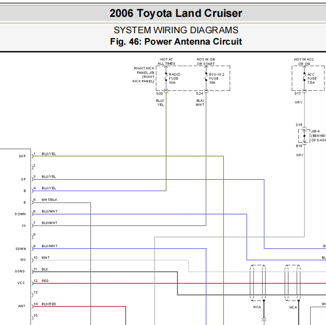Viewport: 326px width, 325px height.
Task: Click the Right Kick Panel J/B label
Action: [144, 75]
